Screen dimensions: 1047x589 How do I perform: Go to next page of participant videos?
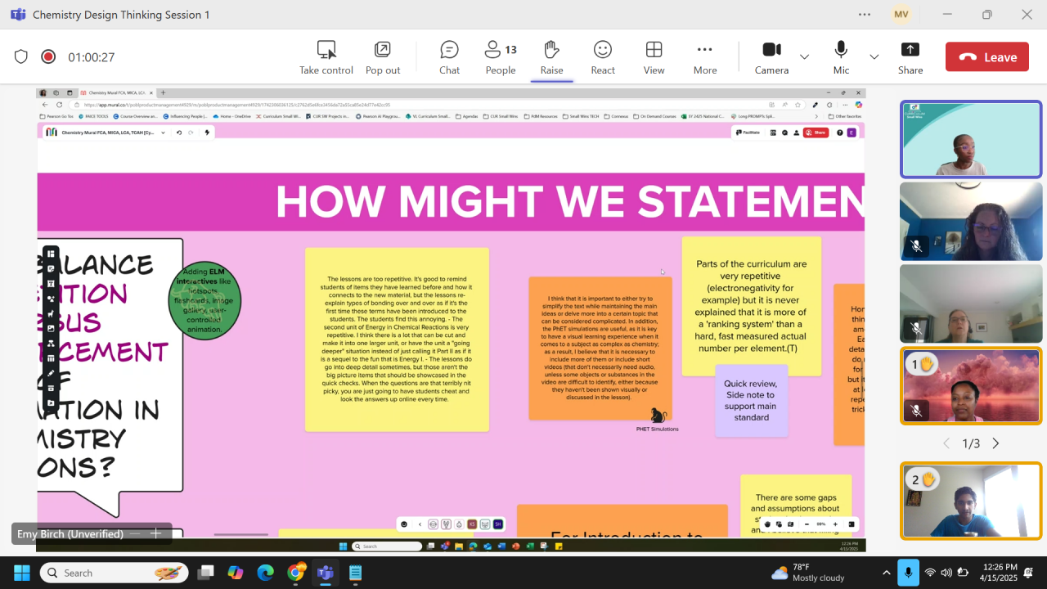(x=995, y=443)
